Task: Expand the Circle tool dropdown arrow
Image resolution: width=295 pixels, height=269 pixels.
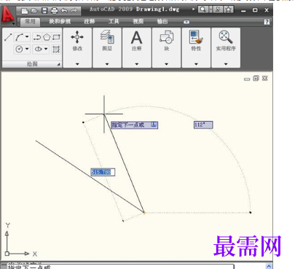Action: coord(27,49)
